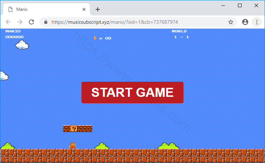Click the WORLD 1-1 level indicator
The width and height of the screenshot is (265, 163).
[x=180, y=34]
